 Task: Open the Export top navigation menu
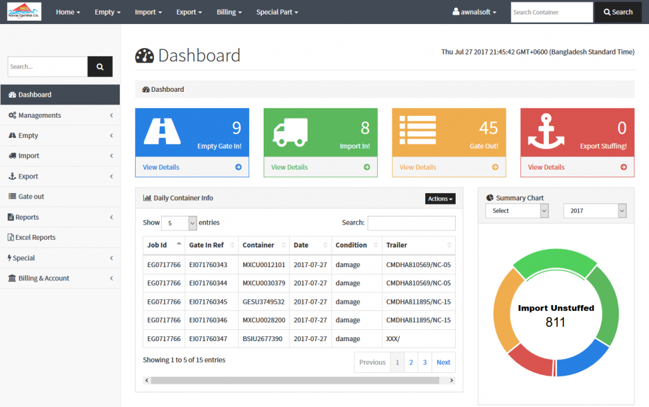tap(189, 12)
